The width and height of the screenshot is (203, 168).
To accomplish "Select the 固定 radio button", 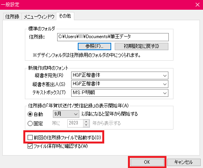I will (30, 123).
